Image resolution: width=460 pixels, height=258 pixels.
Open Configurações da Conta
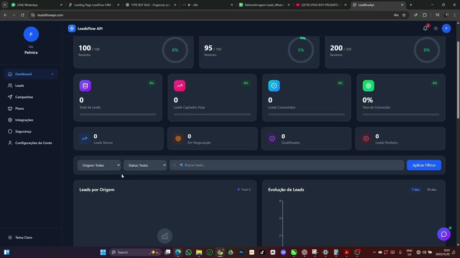tap(31, 143)
